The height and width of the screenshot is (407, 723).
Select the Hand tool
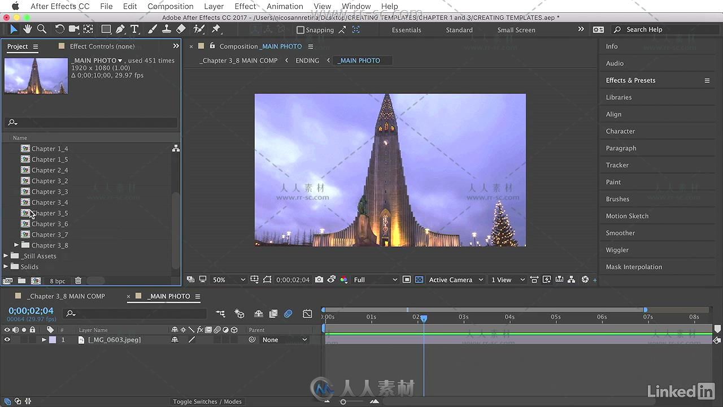(x=28, y=29)
